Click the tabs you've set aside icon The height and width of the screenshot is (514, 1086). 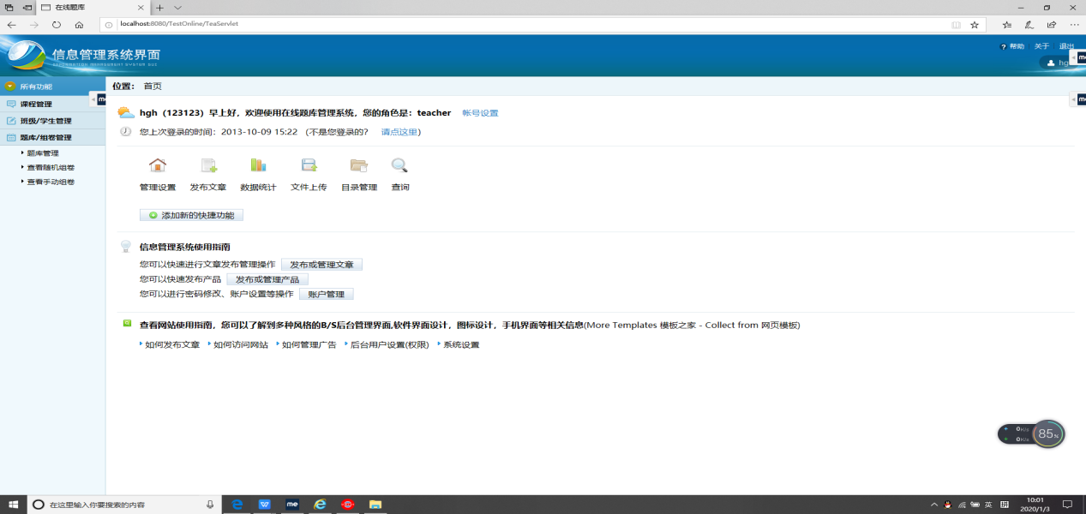point(9,7)
